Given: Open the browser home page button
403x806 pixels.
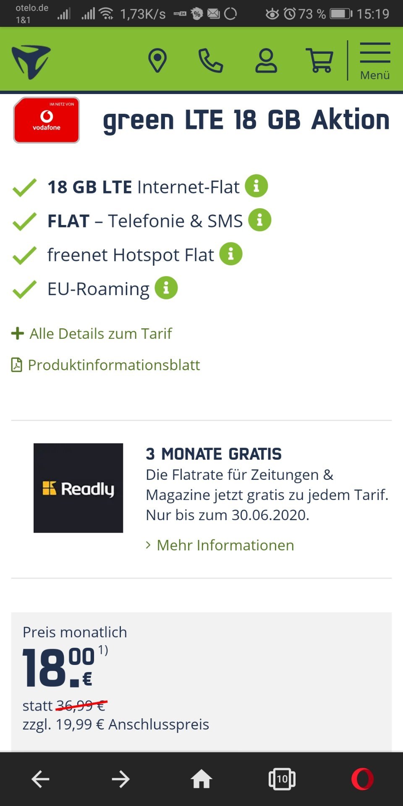Looking at the screenshot, I should (201, 779).
